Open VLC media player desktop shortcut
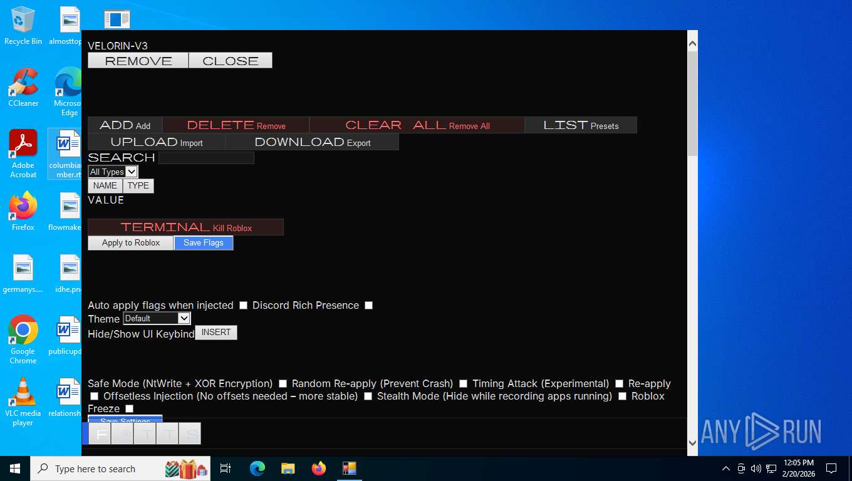 [x=23, y=402]
